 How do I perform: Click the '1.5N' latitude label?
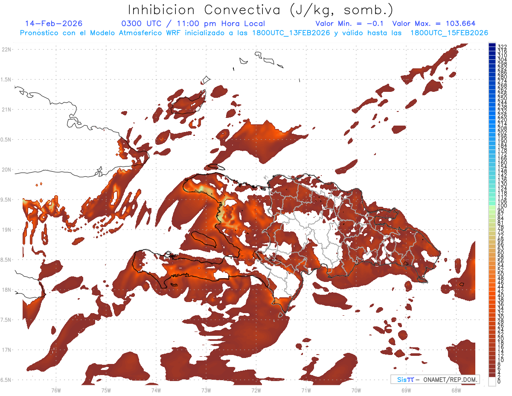click(x=6, y=79)
